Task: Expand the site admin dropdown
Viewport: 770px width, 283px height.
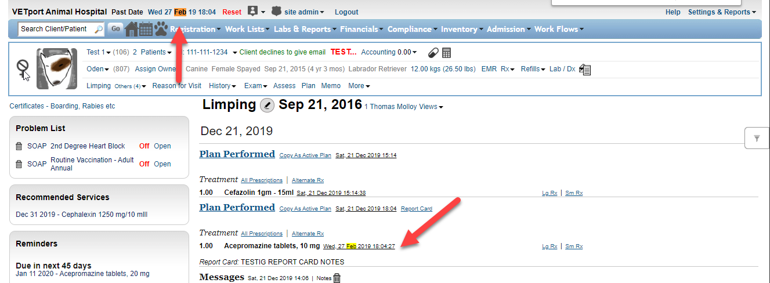Action: pos(304,12)
